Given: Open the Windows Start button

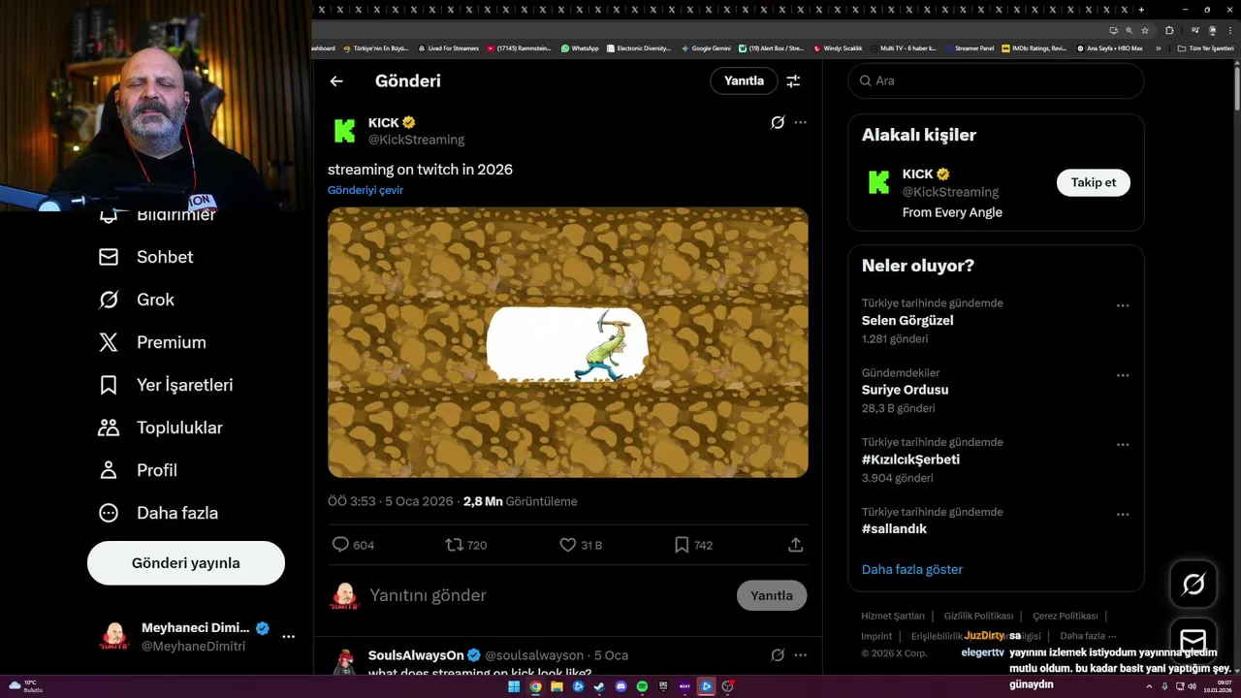Looking at the screenshot, I should tap(514, 686).
